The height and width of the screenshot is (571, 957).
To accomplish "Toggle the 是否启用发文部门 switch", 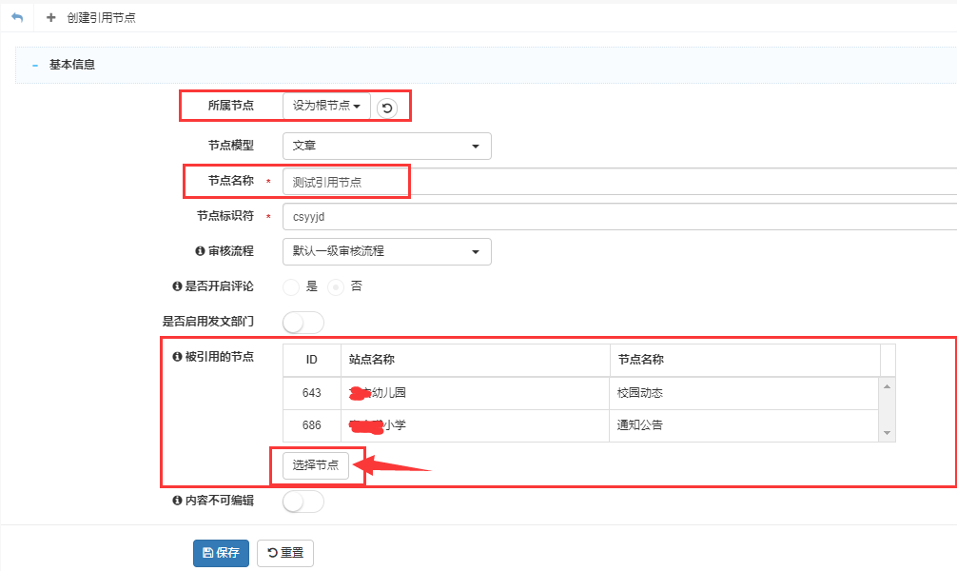I will (x=303, y=323).
